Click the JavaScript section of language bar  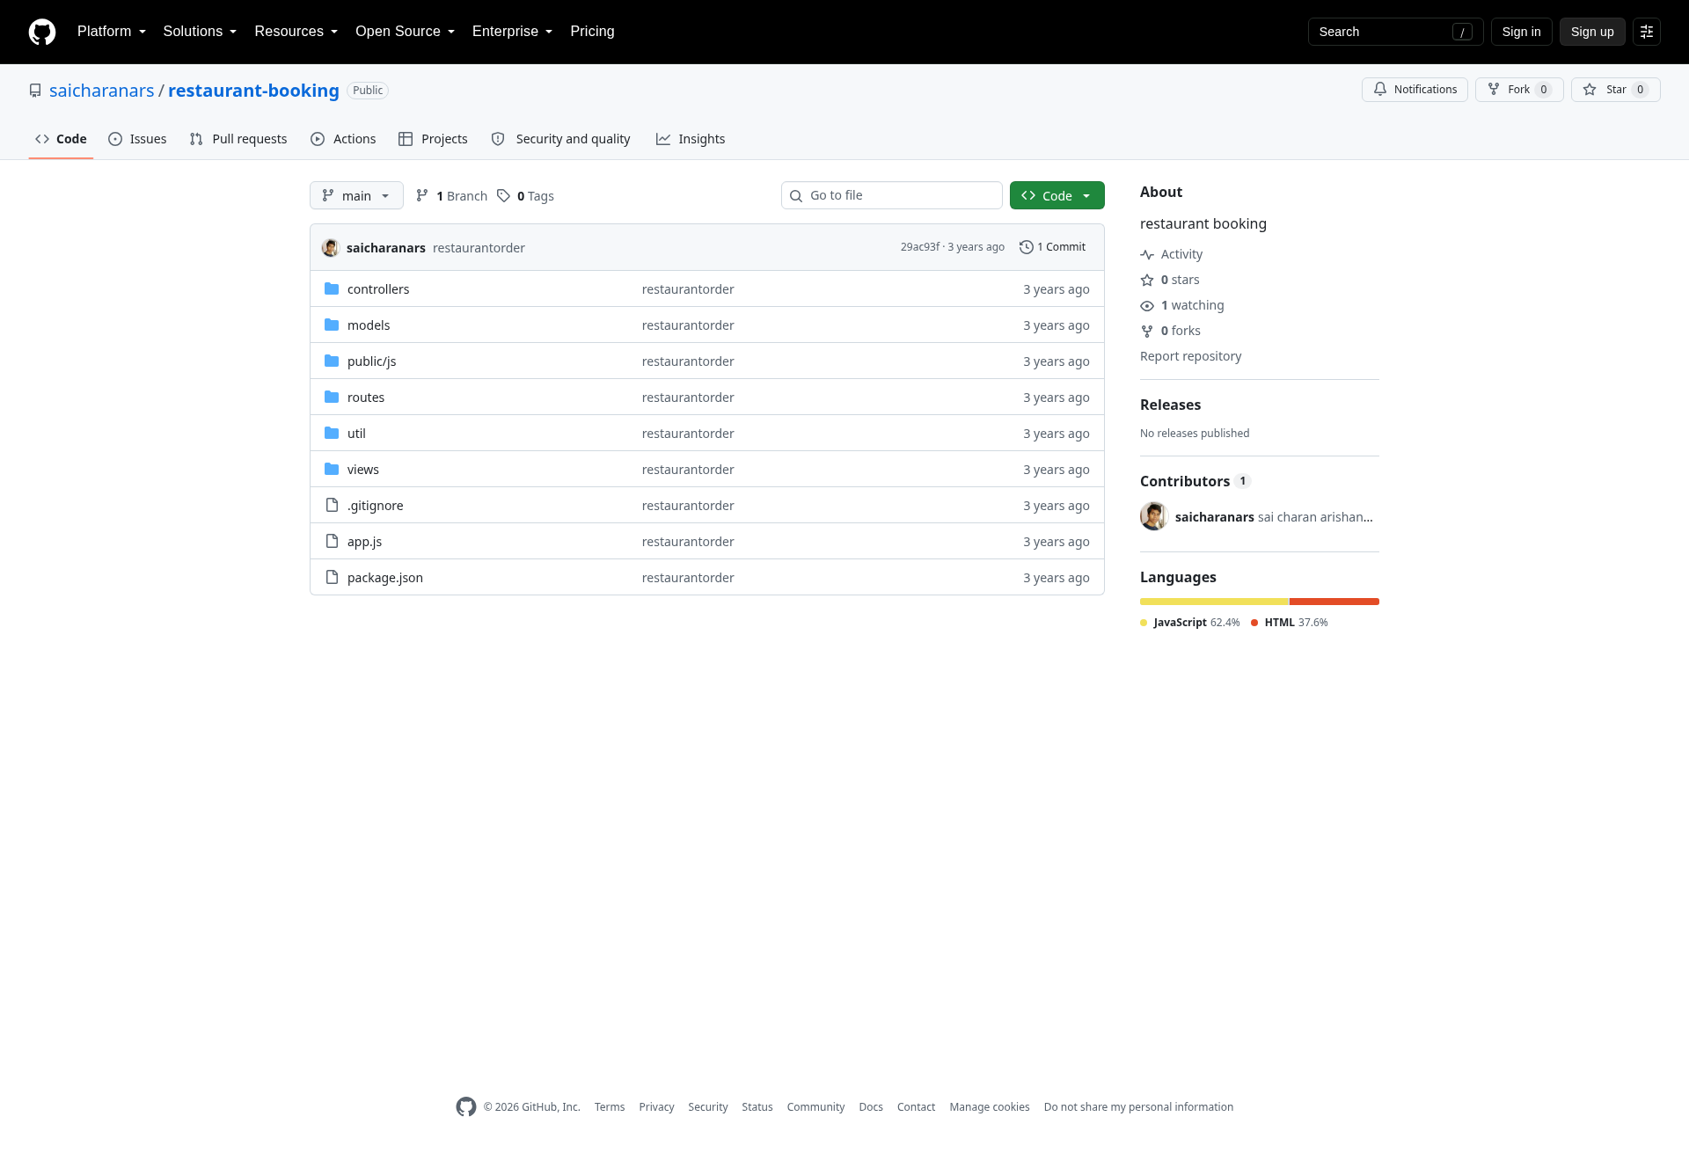click(1214, 602)
